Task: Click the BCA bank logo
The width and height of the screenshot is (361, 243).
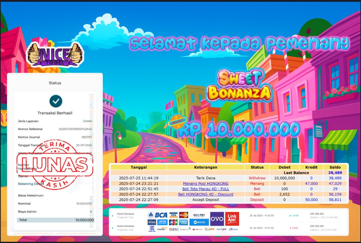Action: 158,215
